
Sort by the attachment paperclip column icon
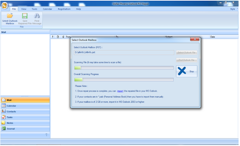point(63,37)
